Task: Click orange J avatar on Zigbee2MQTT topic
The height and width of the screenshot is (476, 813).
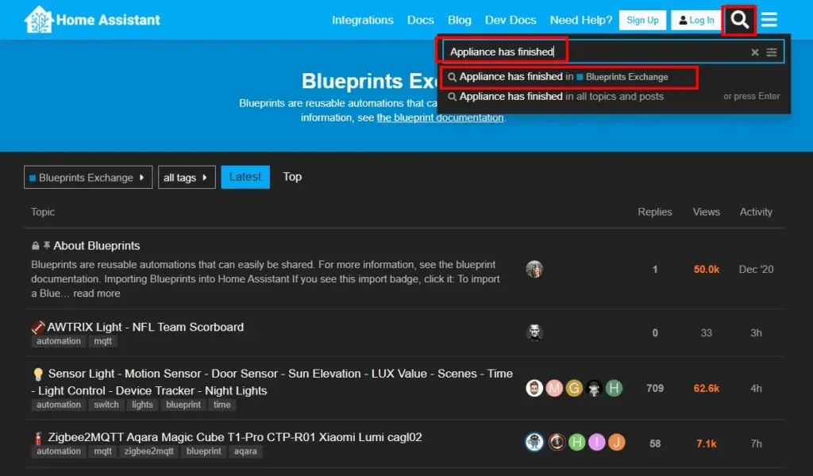Action: click(x=616, y=443)
